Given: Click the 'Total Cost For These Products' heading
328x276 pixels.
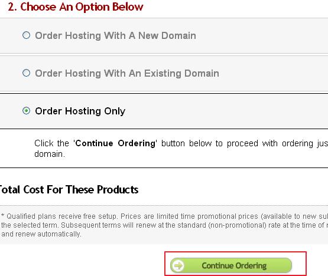Looking at the screenshot, I should 69,190.
